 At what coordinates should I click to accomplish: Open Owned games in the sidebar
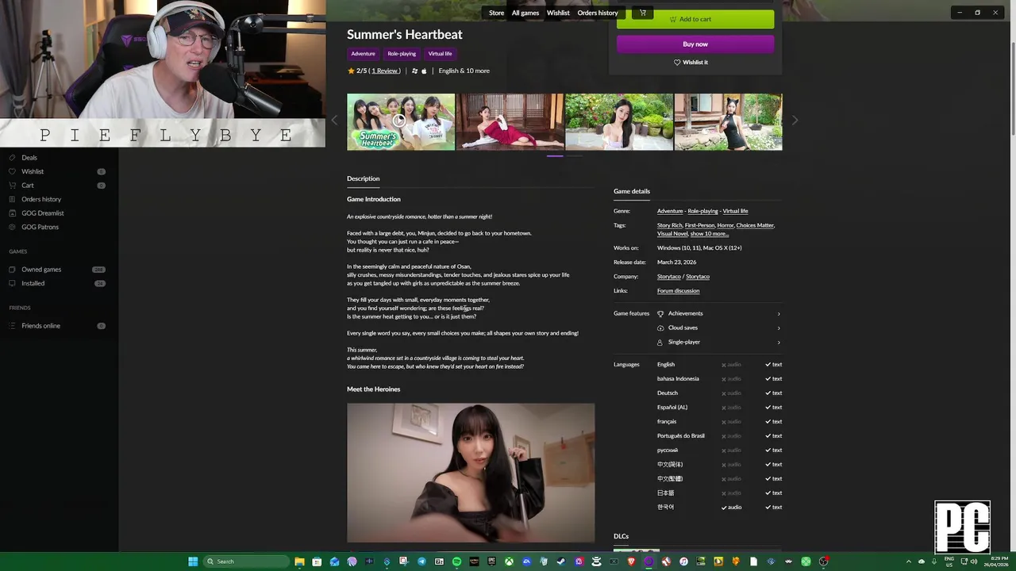coord(41,270)
